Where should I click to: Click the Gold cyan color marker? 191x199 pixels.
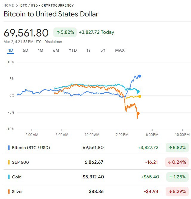pyautogui.click(x=9, y=177)
